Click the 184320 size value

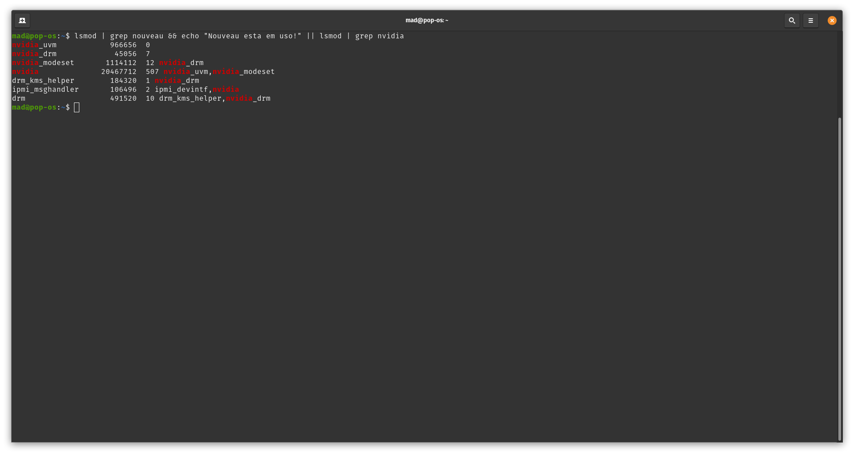coord(123,81)
